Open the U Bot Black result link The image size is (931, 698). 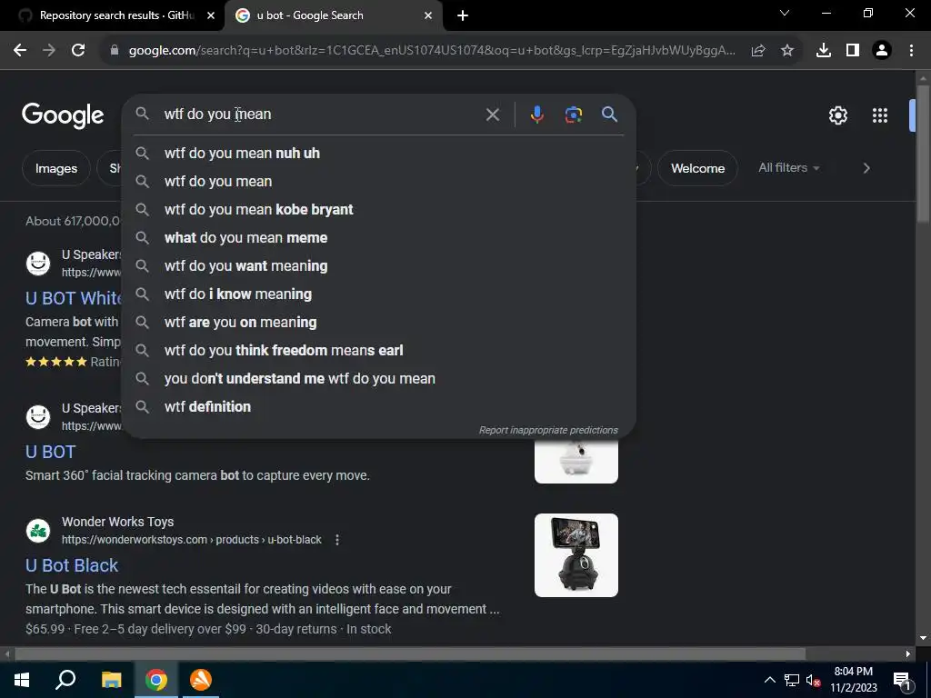tap(72, 565)
